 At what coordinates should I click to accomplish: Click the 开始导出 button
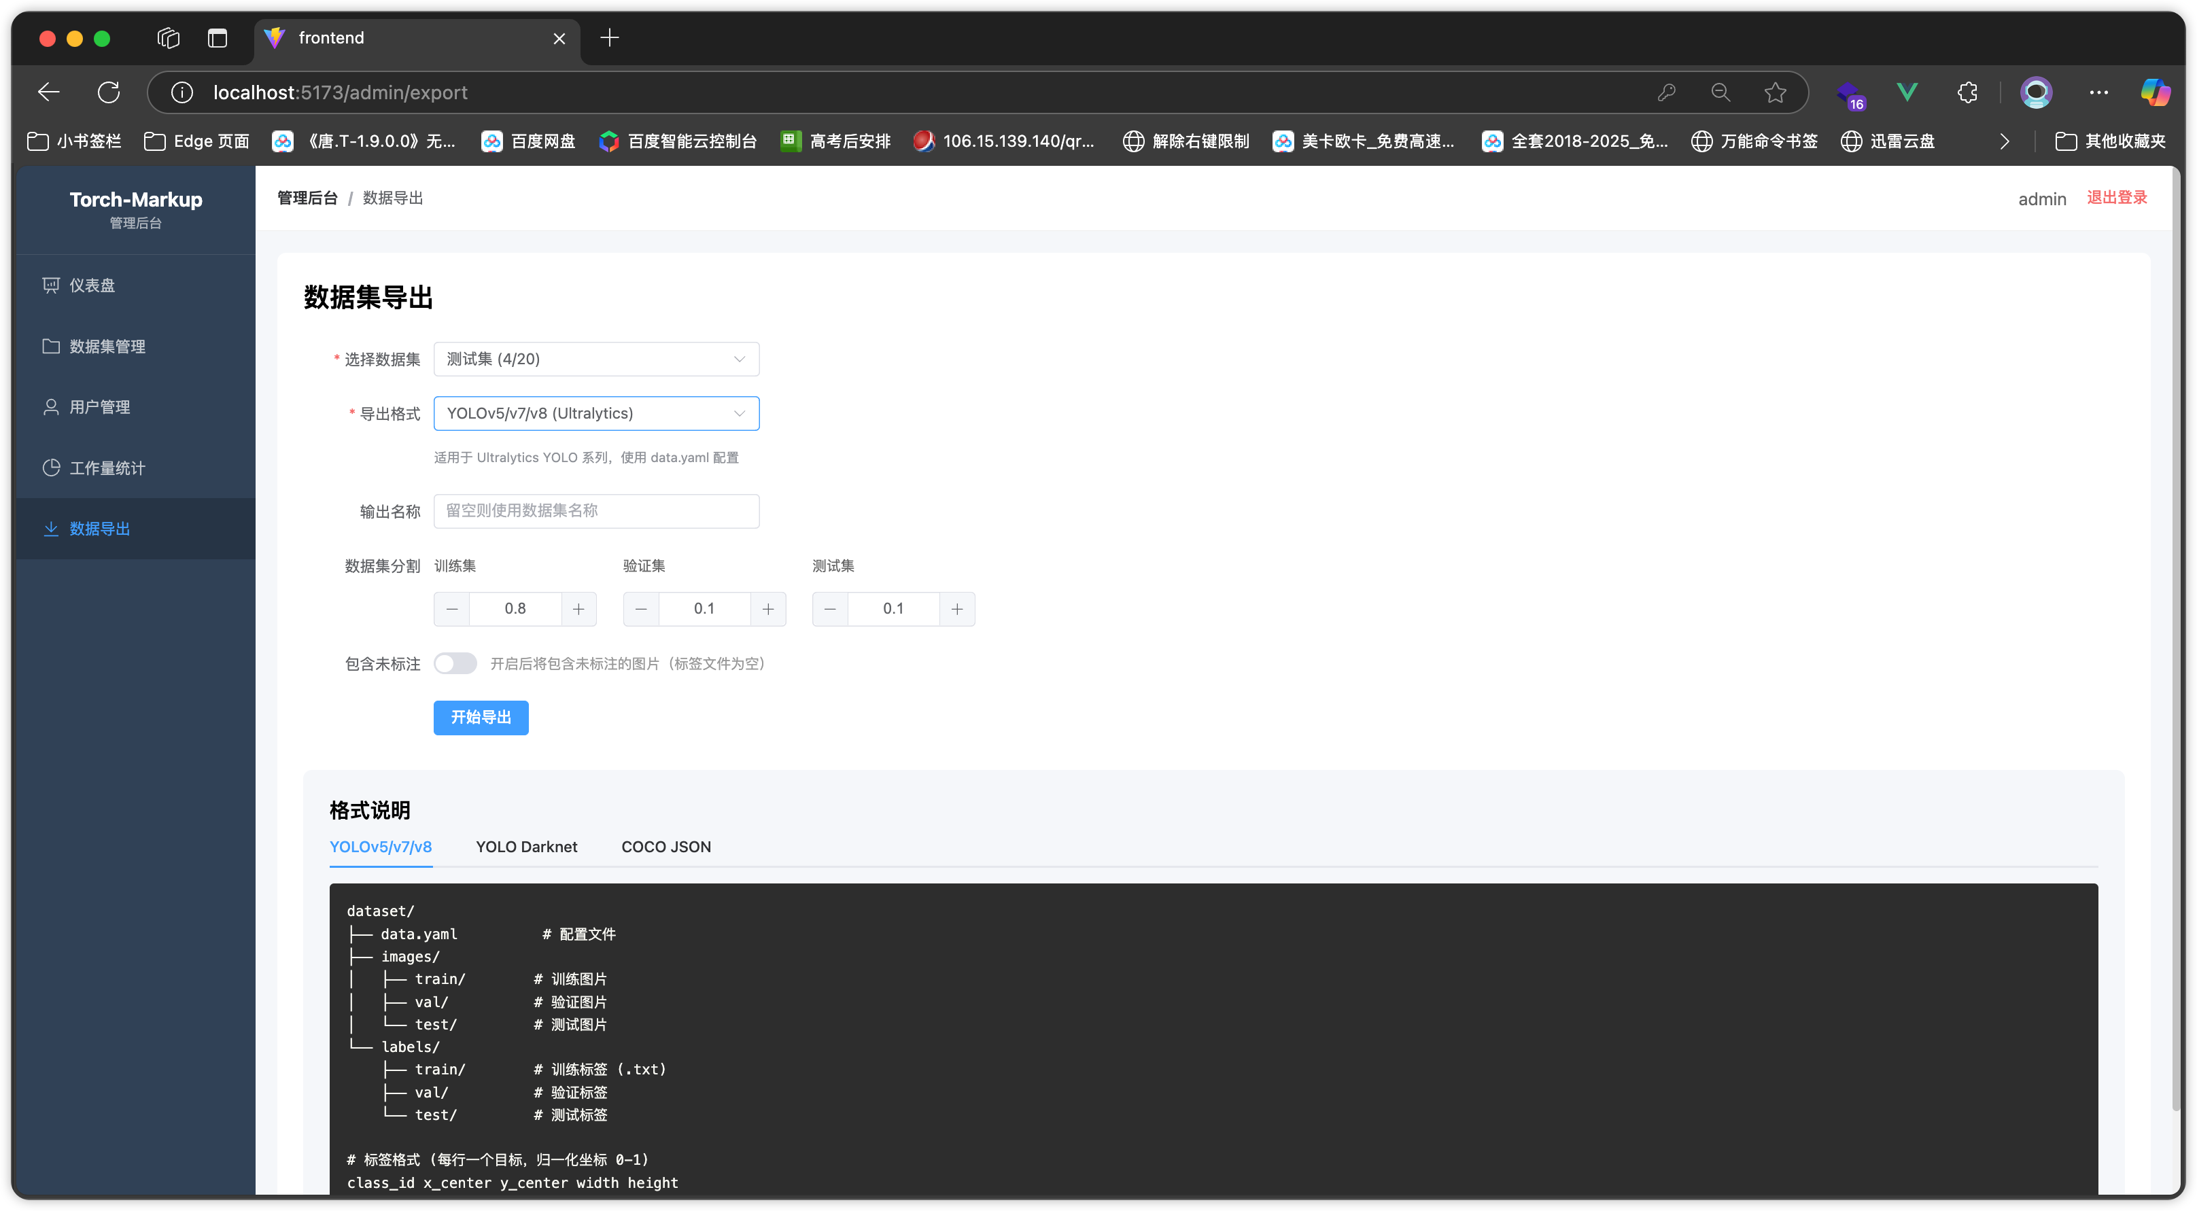pyautogui.click(x=480, y=717)
